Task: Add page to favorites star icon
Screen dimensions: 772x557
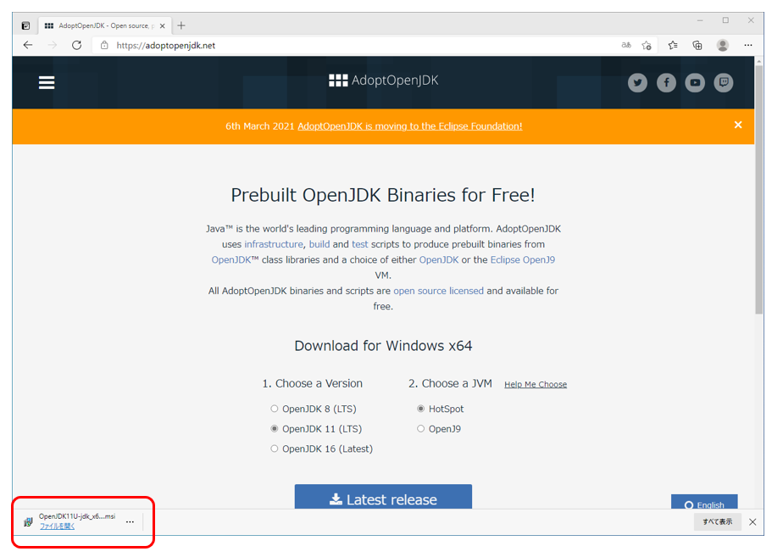Action: [x=647, y=45]
